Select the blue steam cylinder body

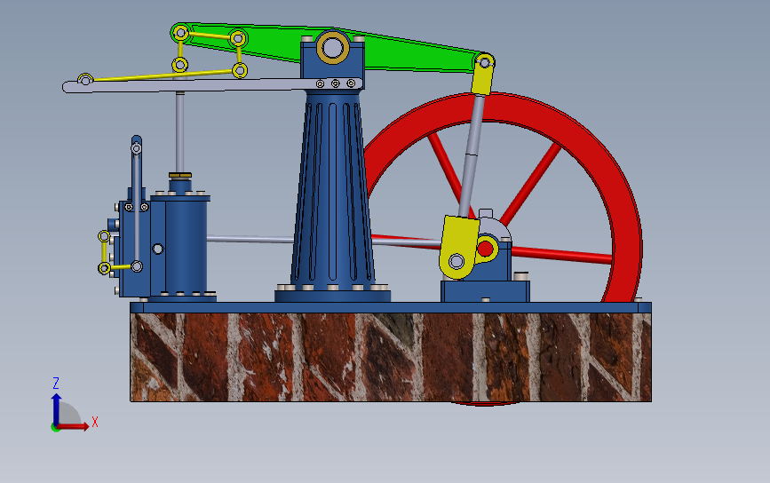point(186,245)
